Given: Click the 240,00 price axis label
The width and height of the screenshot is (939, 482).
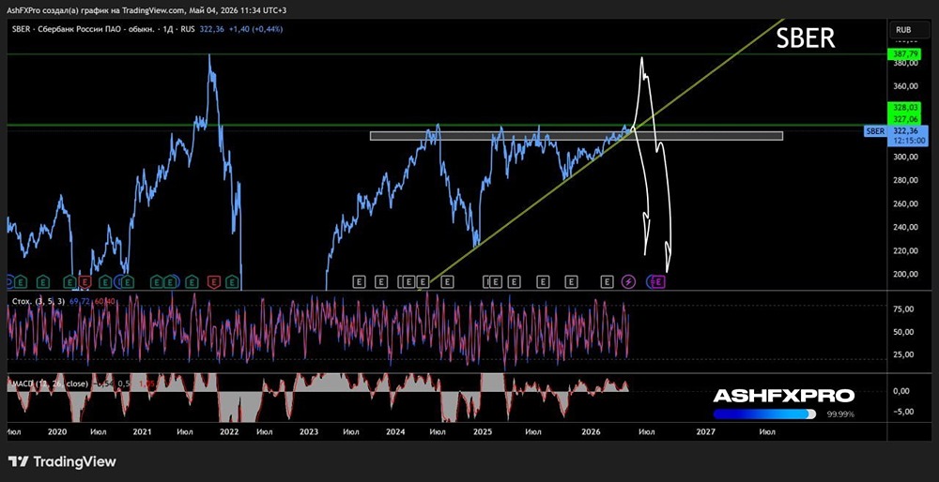Looking at the screenshot, I should click(x=905, y=227).
